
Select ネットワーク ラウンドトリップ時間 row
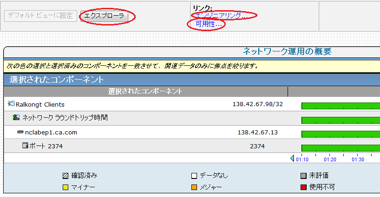(192, 118)
